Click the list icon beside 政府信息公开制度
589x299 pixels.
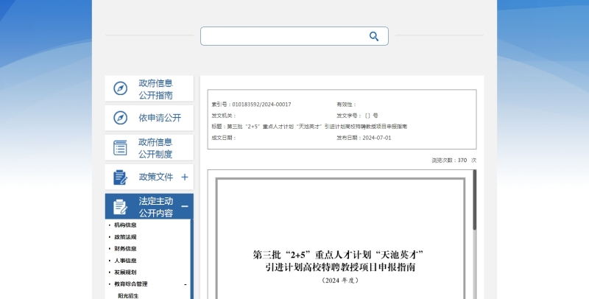[x=120, y=147]
